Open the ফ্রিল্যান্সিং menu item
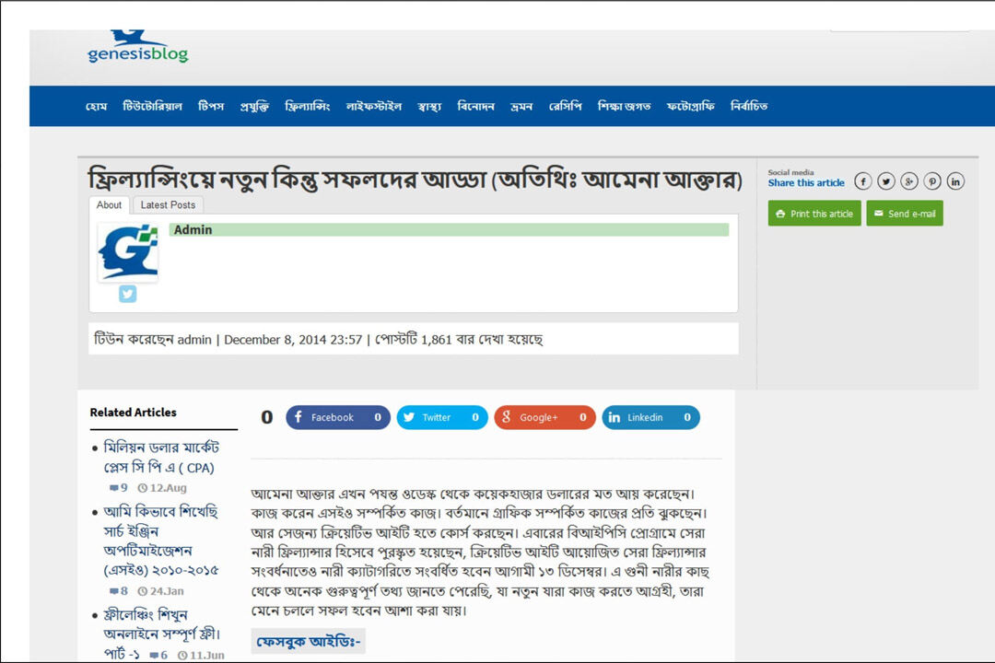The height and width of the screenshot is (663, 995). click(307, 106)
